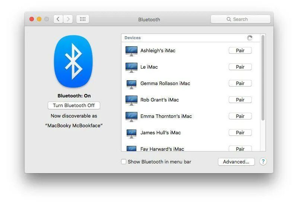298x203 pixels.
Task: Click the Devices header label
Action: click(x=133, y=38)
